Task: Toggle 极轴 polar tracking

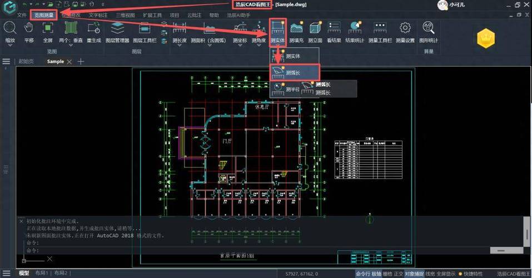Action: [x=376, y=274]
